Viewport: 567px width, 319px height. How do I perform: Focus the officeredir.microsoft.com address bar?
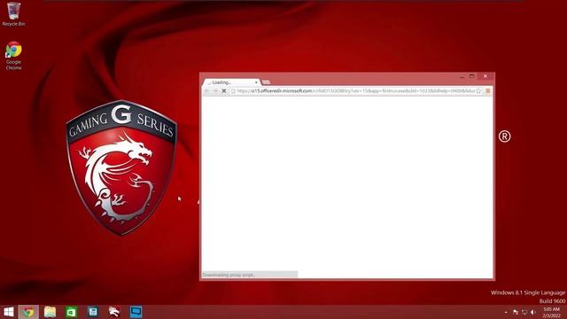point(355,91)
